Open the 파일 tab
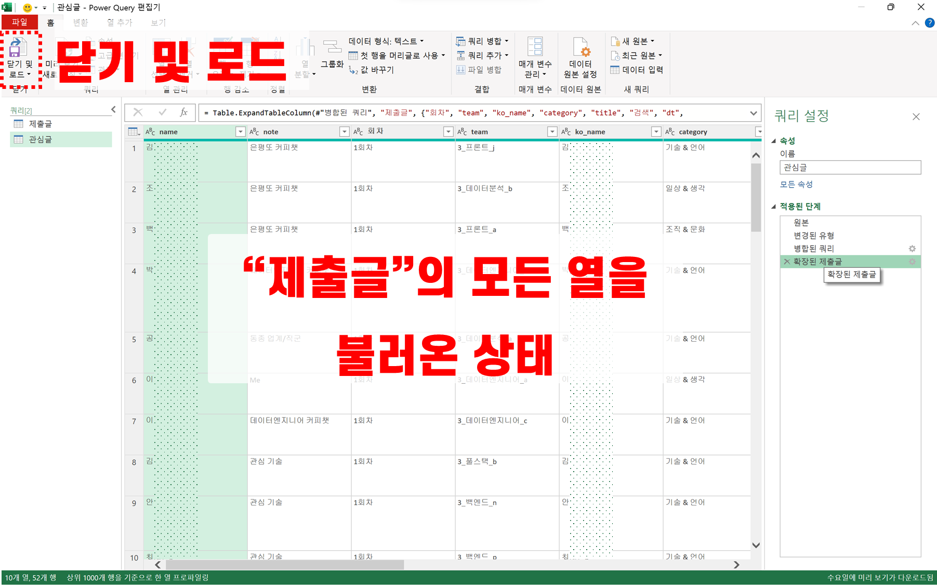The image size is (937, 585). pos(19,22)
